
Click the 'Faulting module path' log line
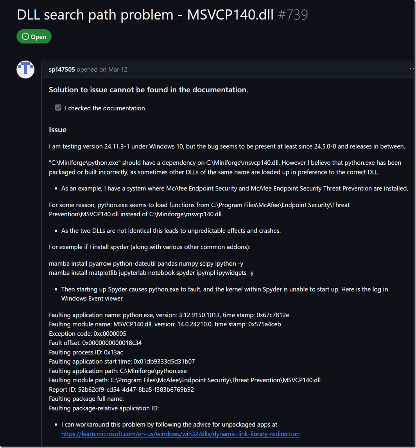(x=185, y=380)
